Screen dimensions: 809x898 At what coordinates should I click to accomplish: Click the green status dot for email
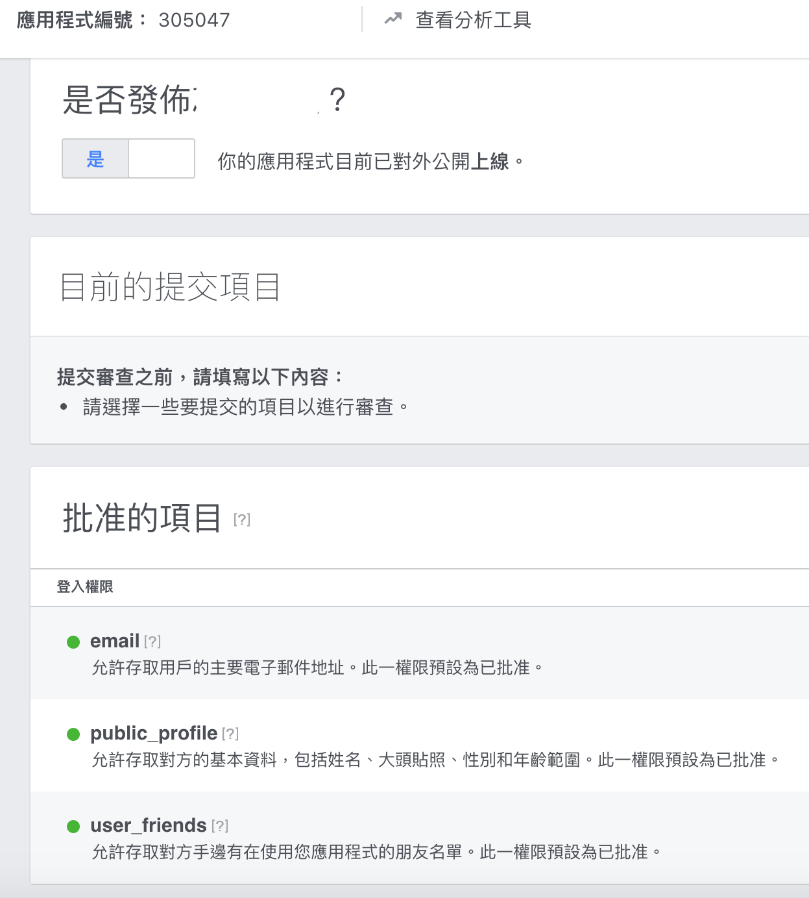(73, 642)
